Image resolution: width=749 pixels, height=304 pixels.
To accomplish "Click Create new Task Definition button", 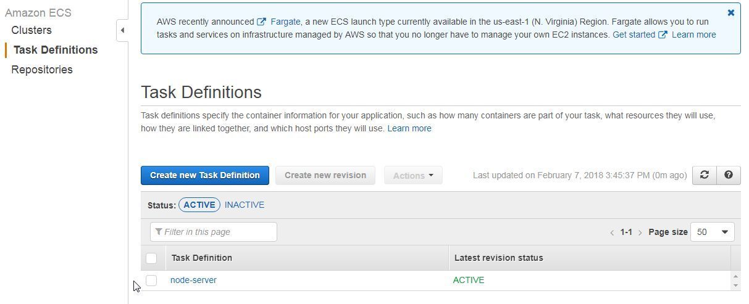I will [205, 175].
